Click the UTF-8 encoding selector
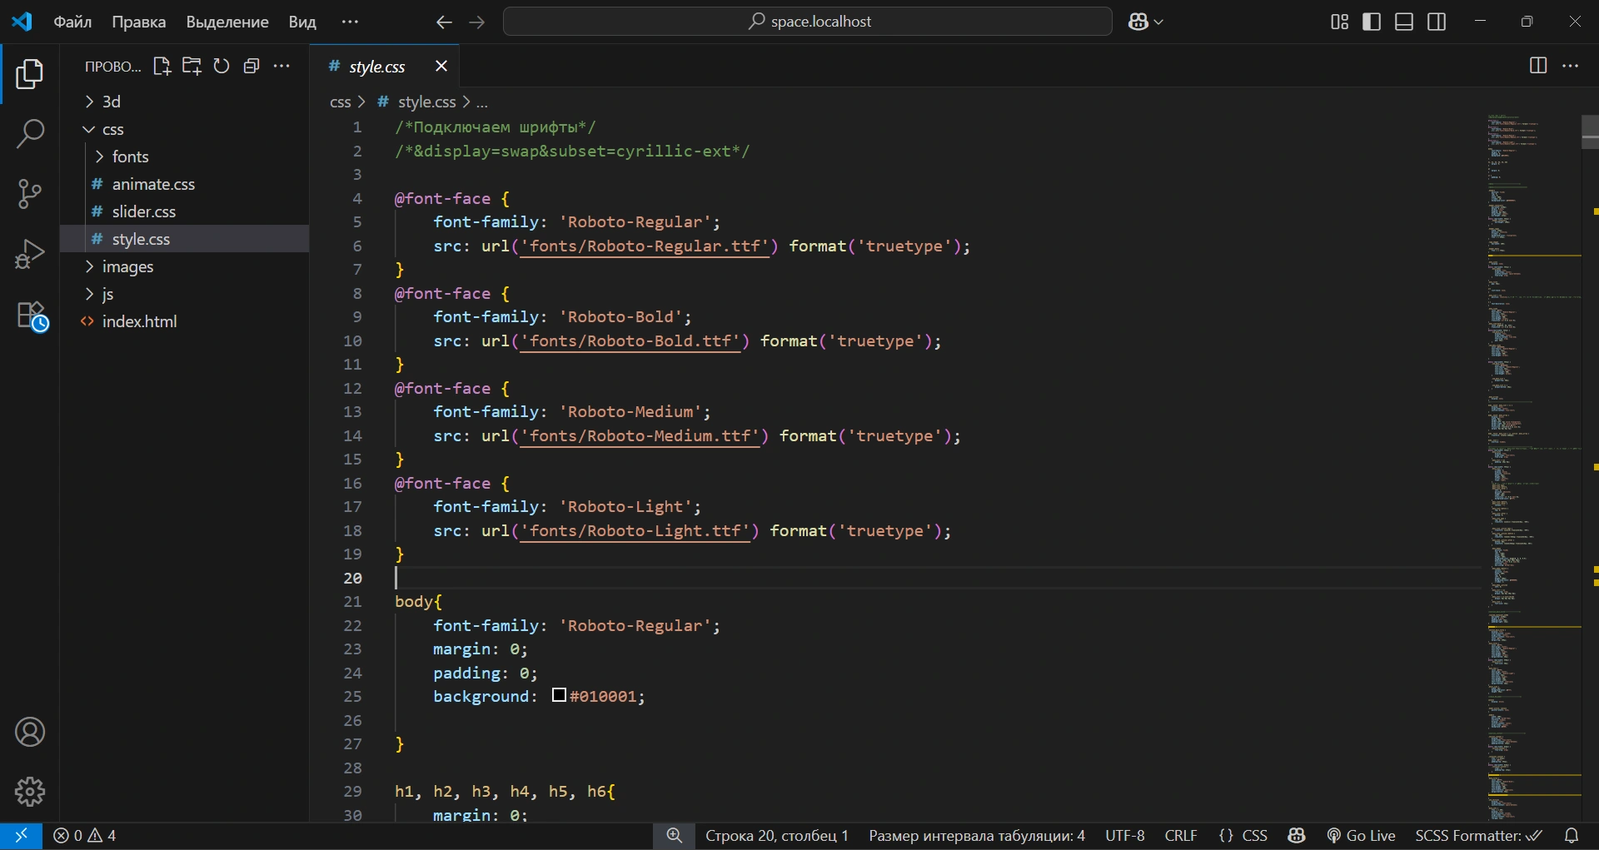This screenshot has width=1599, height=850. (1124, 836)
